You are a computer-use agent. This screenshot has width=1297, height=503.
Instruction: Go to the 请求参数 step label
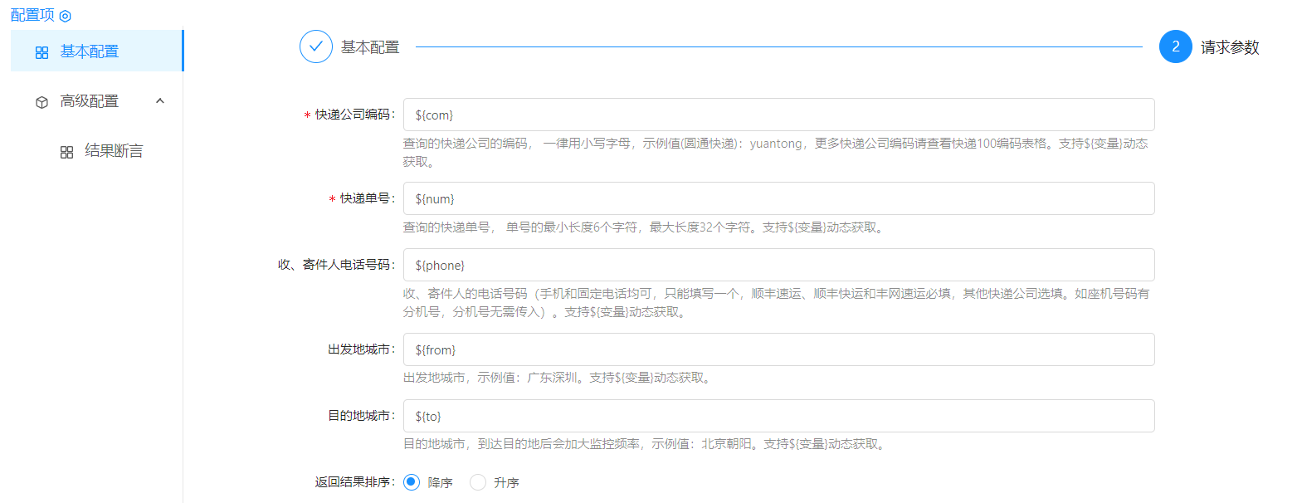(1230, 48)
